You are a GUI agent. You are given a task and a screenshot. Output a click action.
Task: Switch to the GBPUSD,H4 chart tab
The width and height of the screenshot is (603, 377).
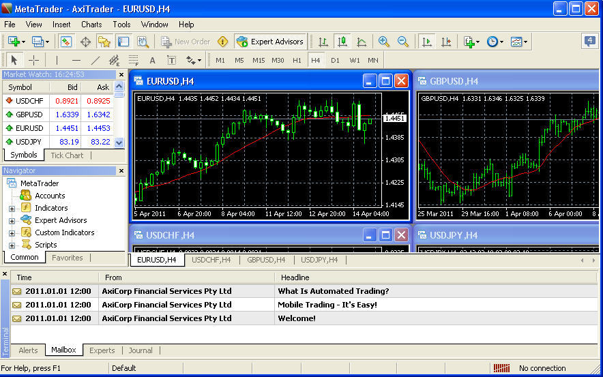266,260
